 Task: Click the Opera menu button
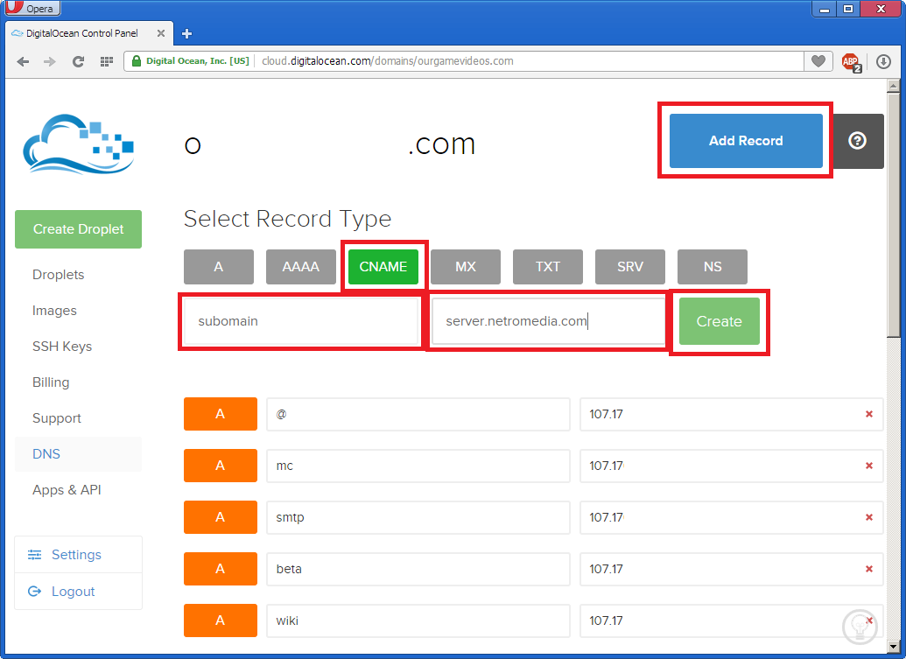pyautogui.click(x=32, y=8)
